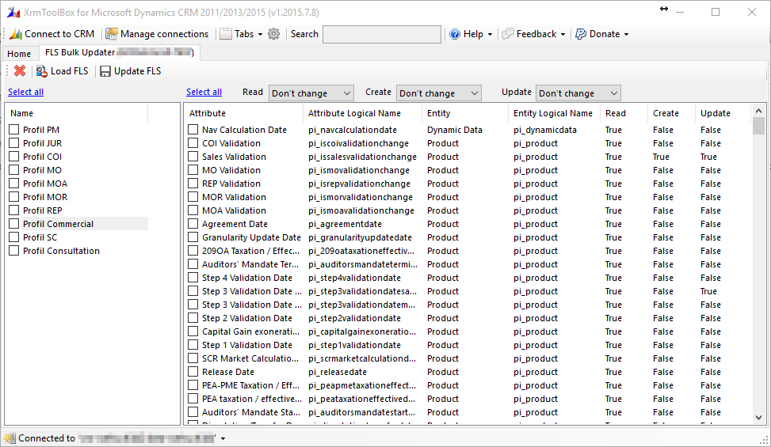Click the attribute list scrollbar thumb
Screen dimensions: 771x447
point(758,126)
